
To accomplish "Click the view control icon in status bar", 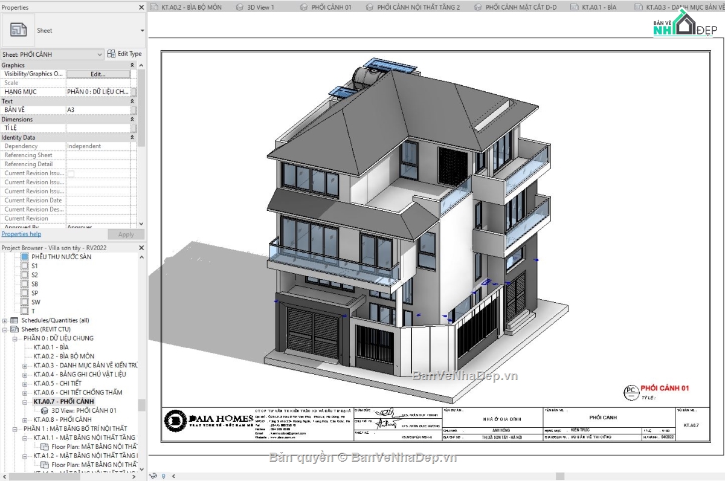I will (153, 476).
